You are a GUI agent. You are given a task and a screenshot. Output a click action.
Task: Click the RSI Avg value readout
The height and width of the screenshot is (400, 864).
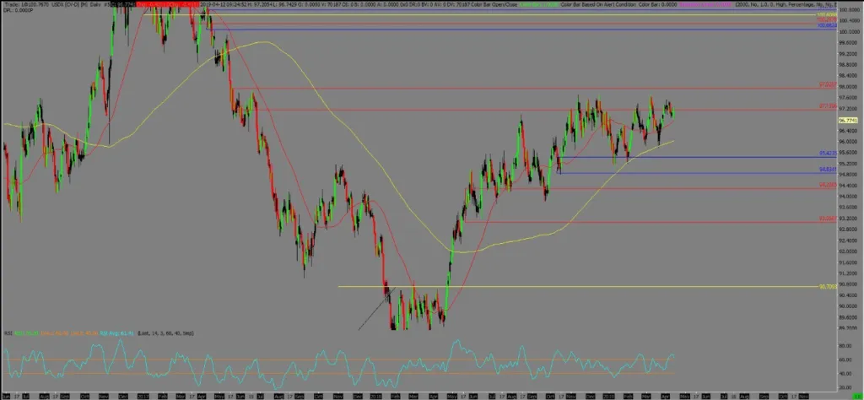(117, 332)
